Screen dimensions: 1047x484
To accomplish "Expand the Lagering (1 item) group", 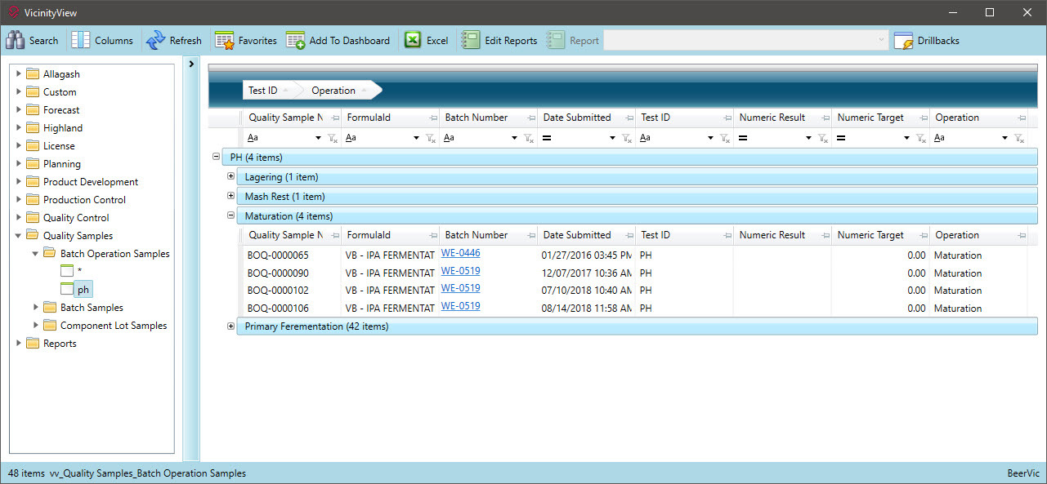I will (230, 176).
